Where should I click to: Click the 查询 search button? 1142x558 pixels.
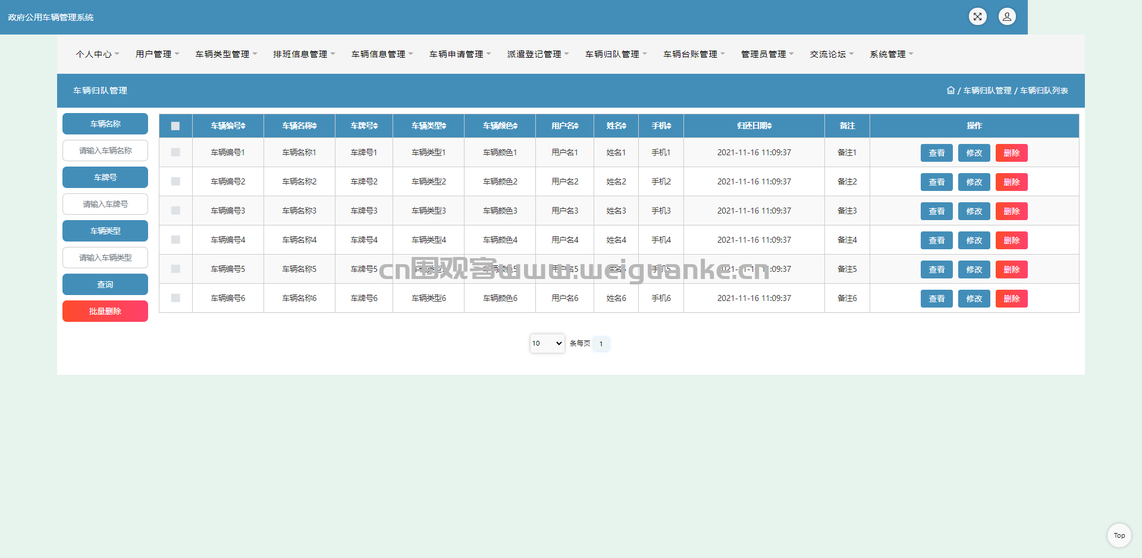click(105, 284)
